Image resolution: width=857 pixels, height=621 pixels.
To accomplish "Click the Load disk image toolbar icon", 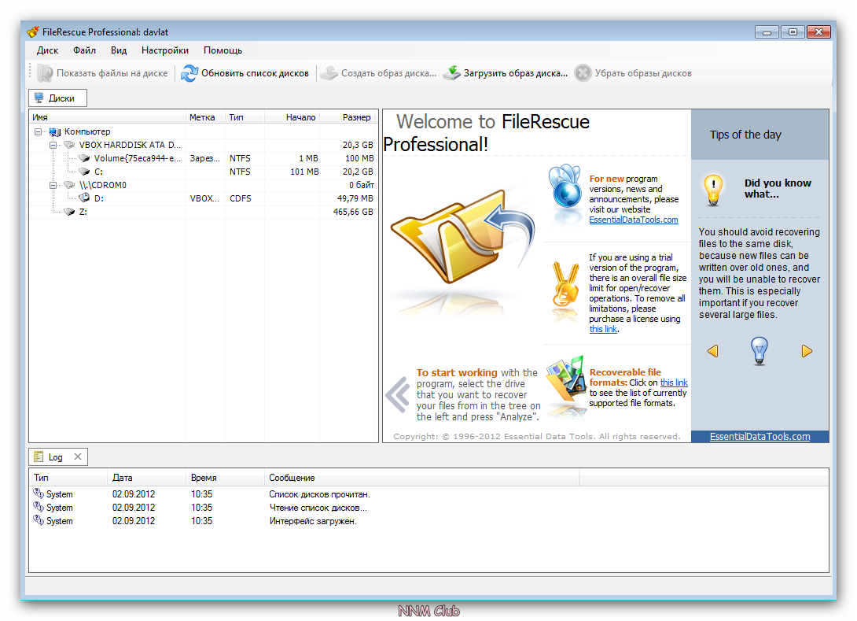I will click(451, 73).
